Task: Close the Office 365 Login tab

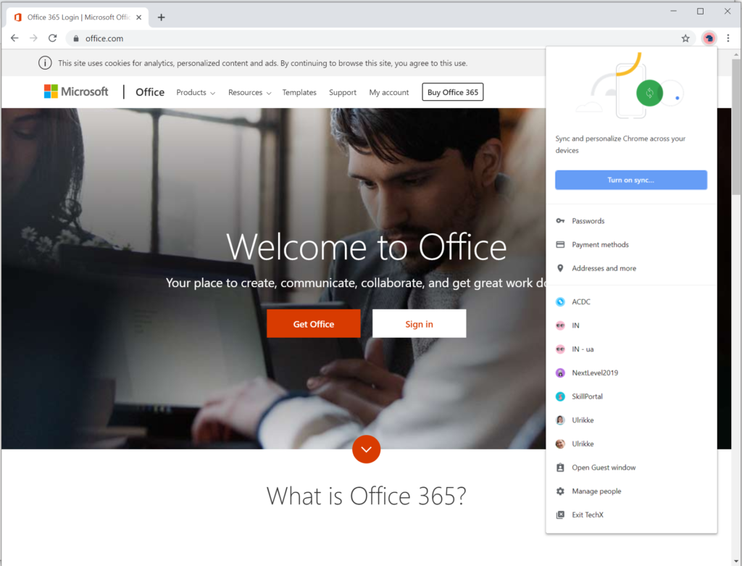Action: pos(138,17)
